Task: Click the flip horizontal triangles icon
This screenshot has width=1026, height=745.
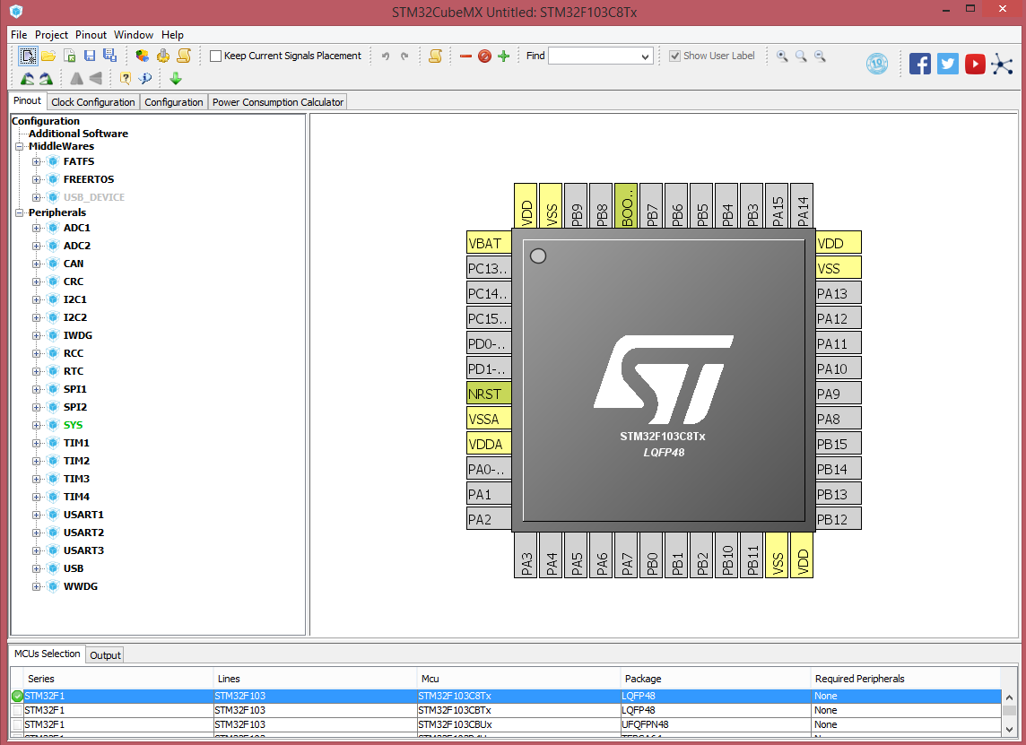Action: click(76, 79)
